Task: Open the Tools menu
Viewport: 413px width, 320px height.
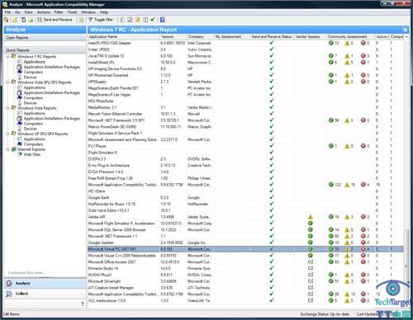Action: pos(72,12)
